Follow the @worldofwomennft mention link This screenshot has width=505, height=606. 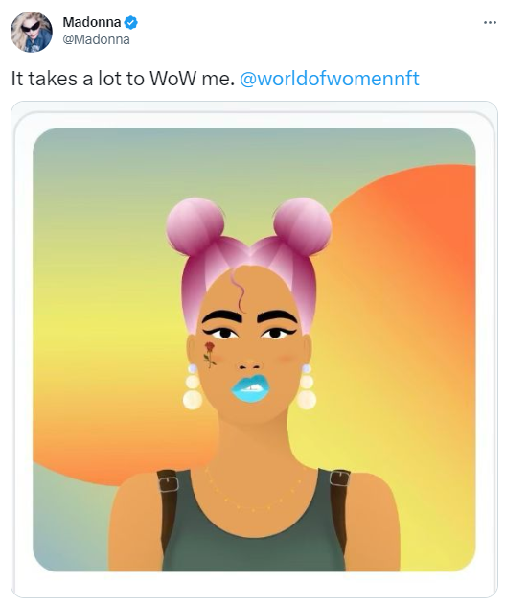pyautogui.click(x=330, y=79)
